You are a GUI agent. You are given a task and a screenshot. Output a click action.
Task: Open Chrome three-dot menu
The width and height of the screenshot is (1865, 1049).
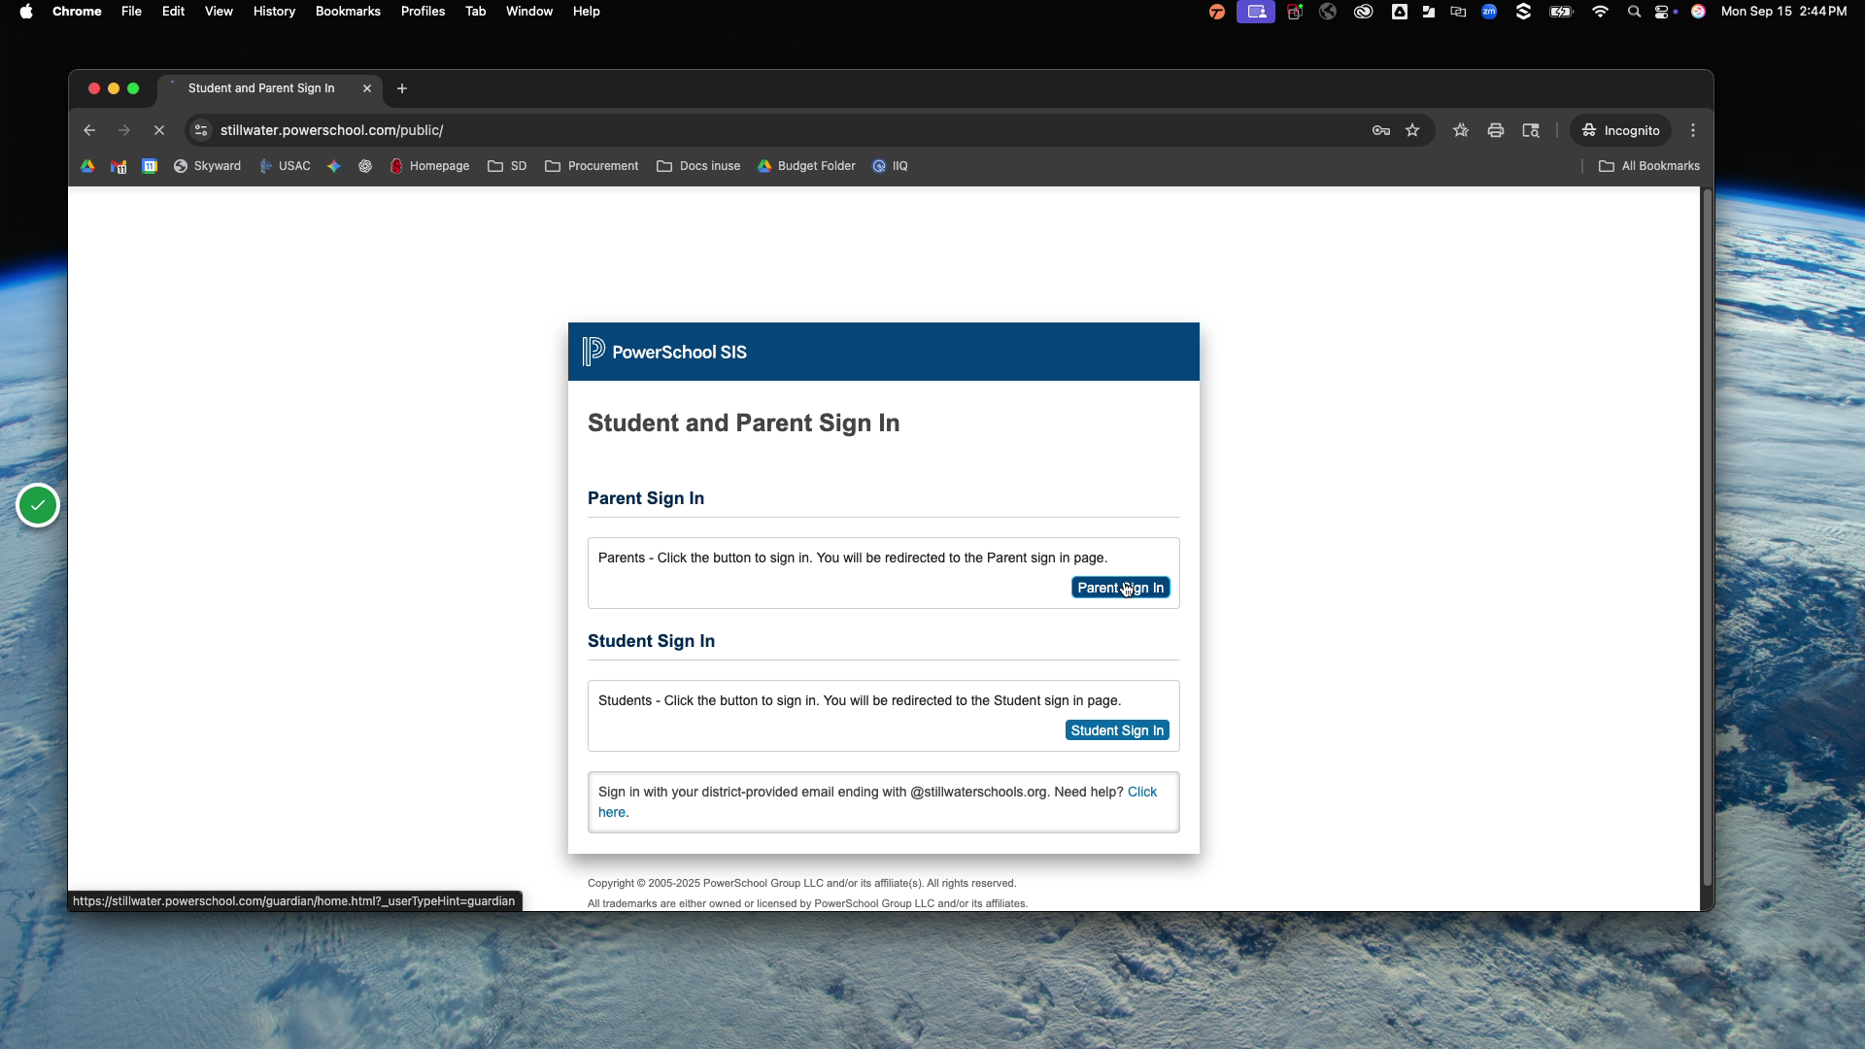click(1693, 130)
